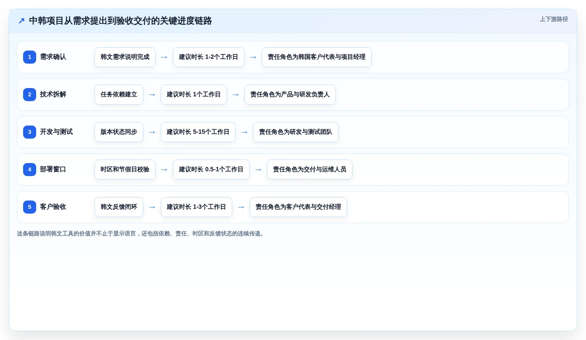The image size is (586, 340).
Task: Click the 任务依赖建立 node
Action: coord(119,95)
